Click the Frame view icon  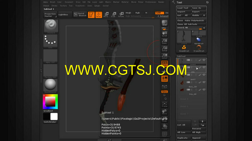coord(164,104)
